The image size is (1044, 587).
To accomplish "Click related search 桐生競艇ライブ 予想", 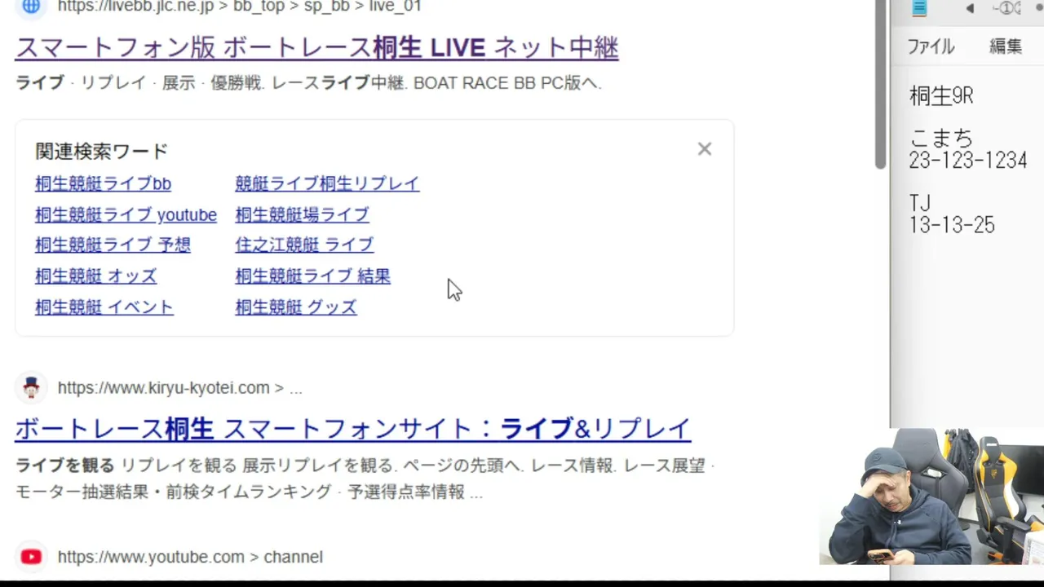I will point(113,245).
